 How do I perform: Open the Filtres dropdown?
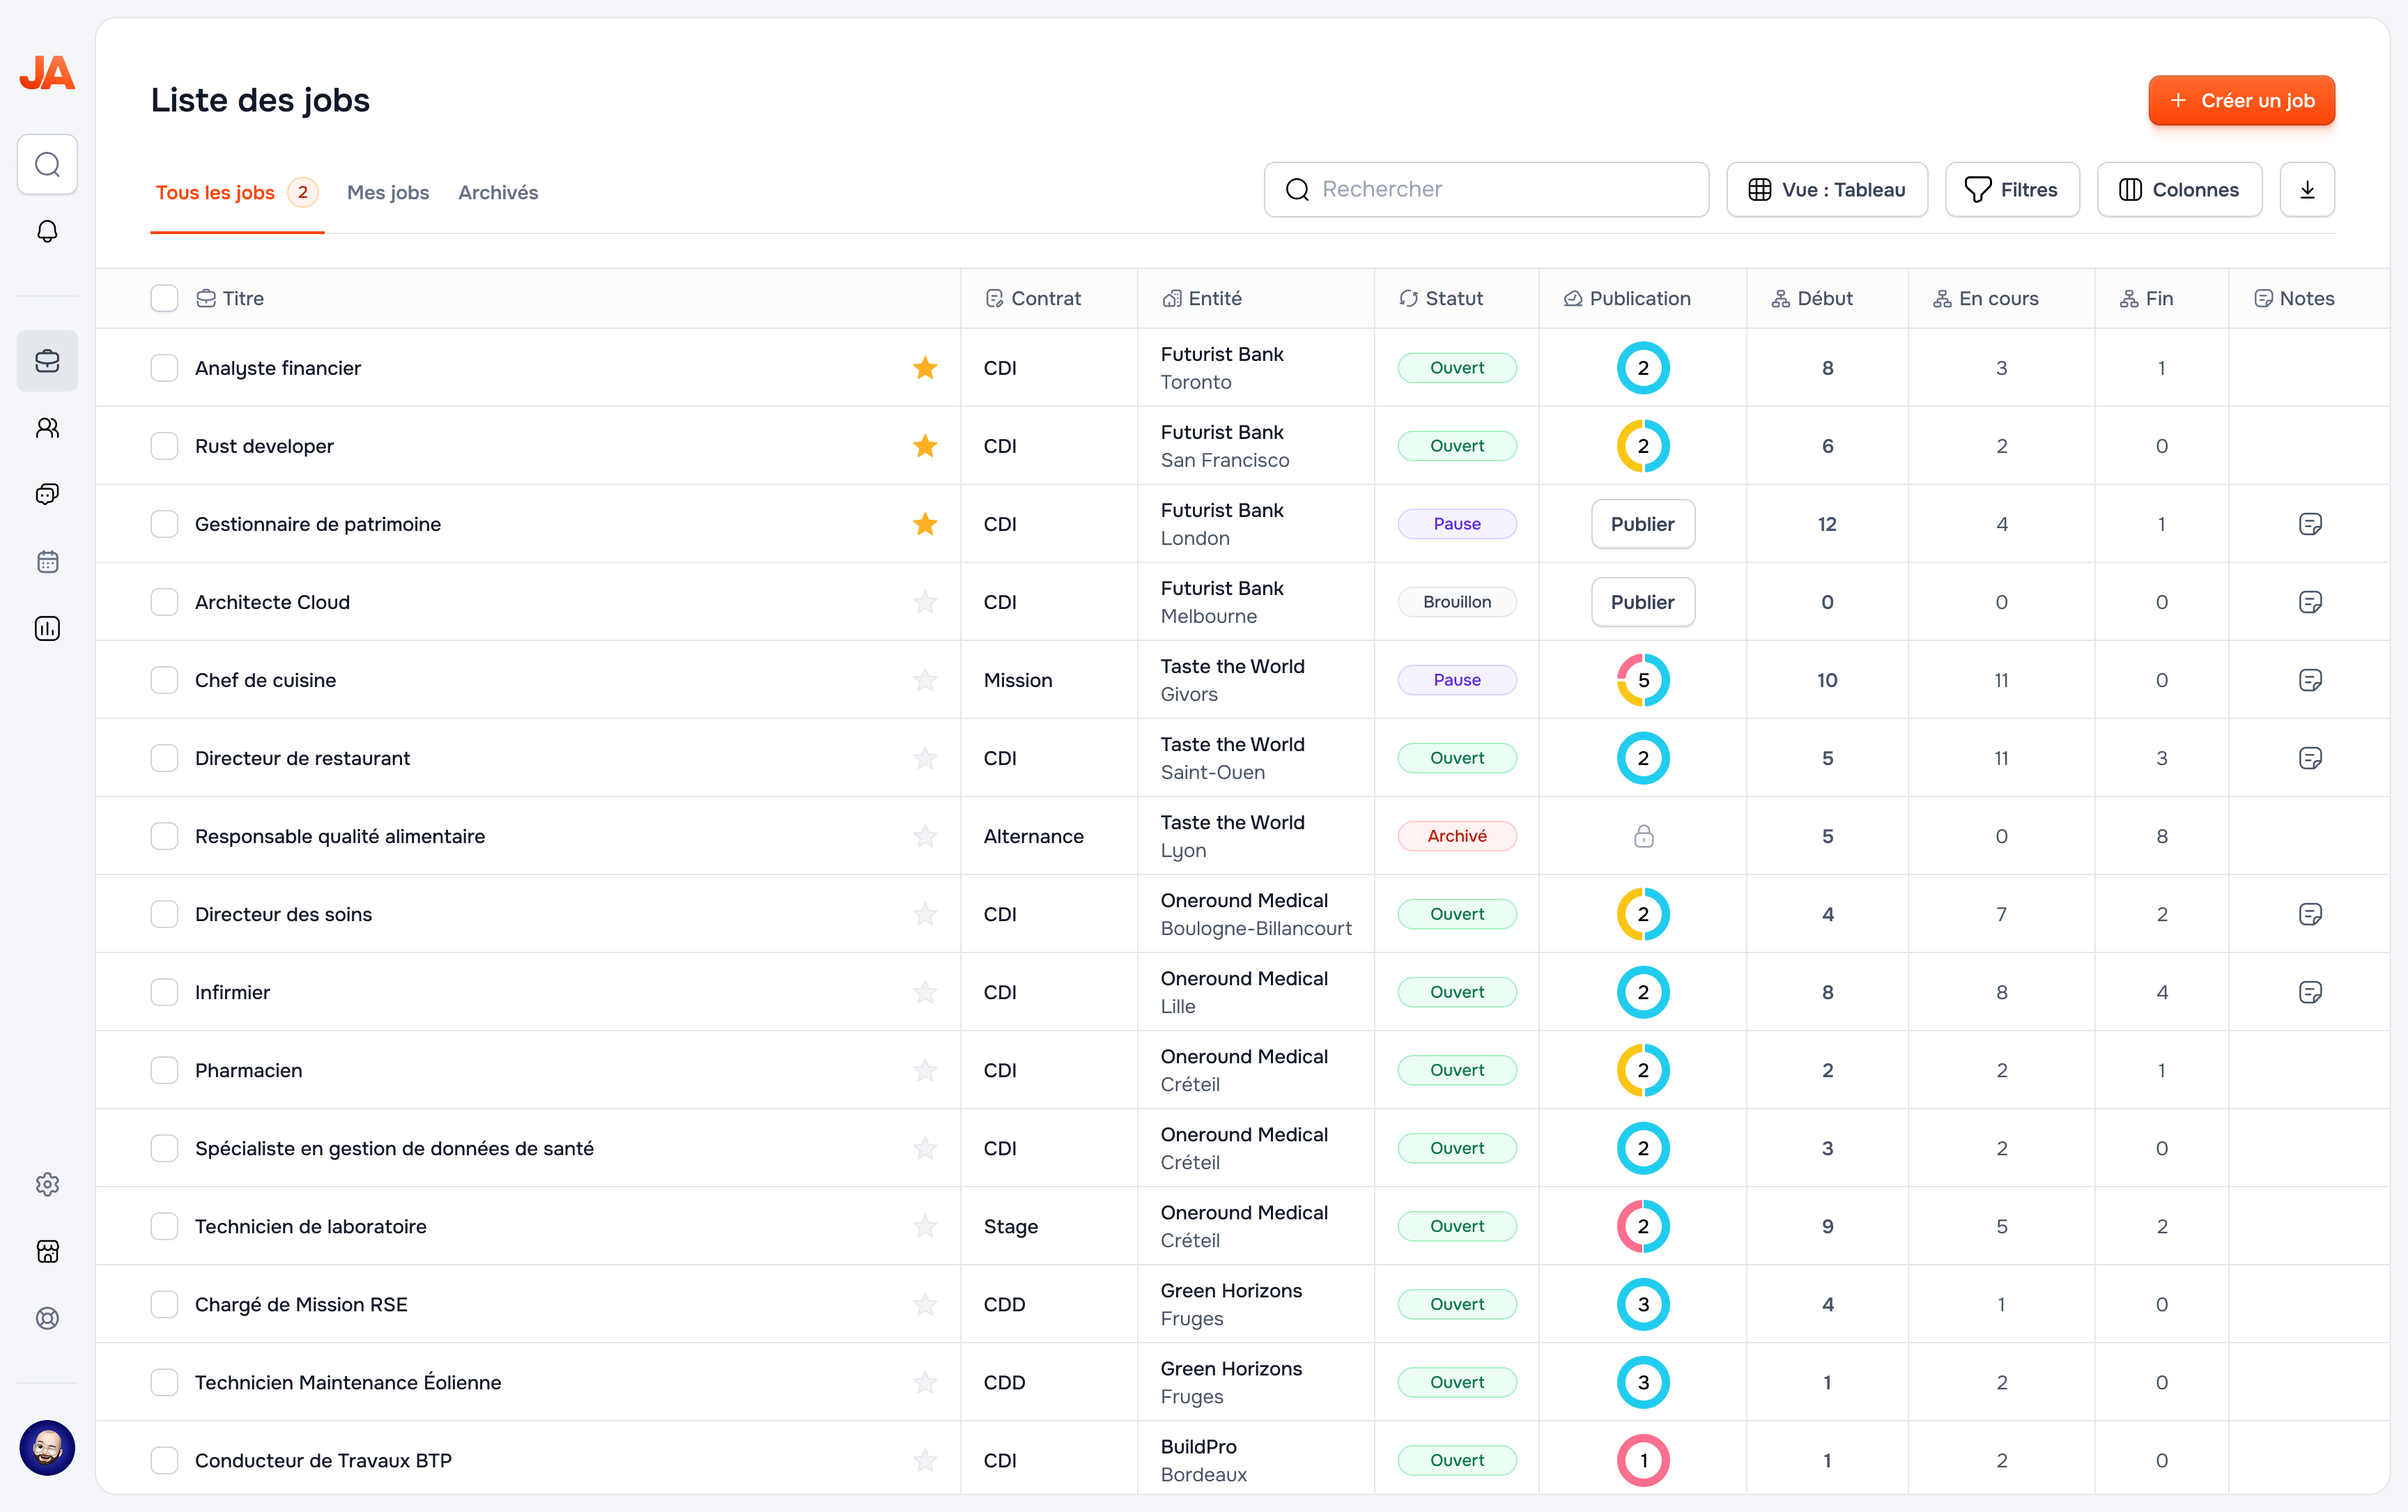pos(2011,190)
